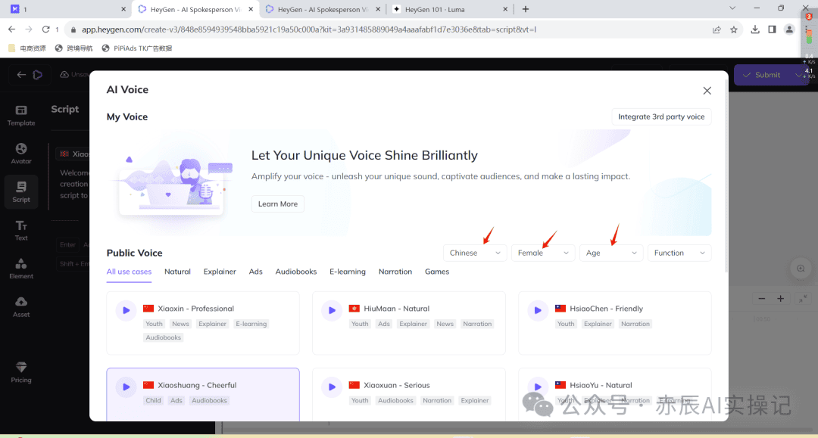Click Integrate 3rd party voice button
Image resolution: width=818 pixels, height=438 pixels.
tap(661, 116)
